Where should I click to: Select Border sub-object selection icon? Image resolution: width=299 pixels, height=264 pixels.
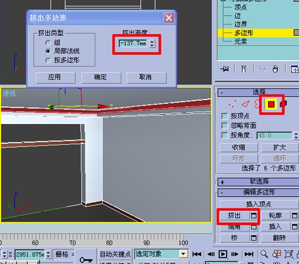pyautogui.click(x=257, y=104)
